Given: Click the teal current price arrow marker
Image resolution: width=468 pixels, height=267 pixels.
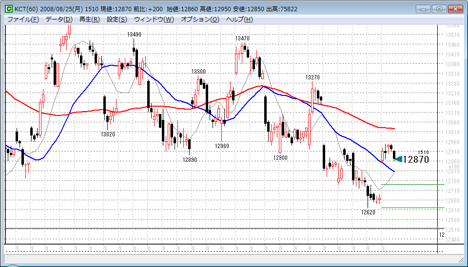Looking at the screenshot, I should [398, 159].
